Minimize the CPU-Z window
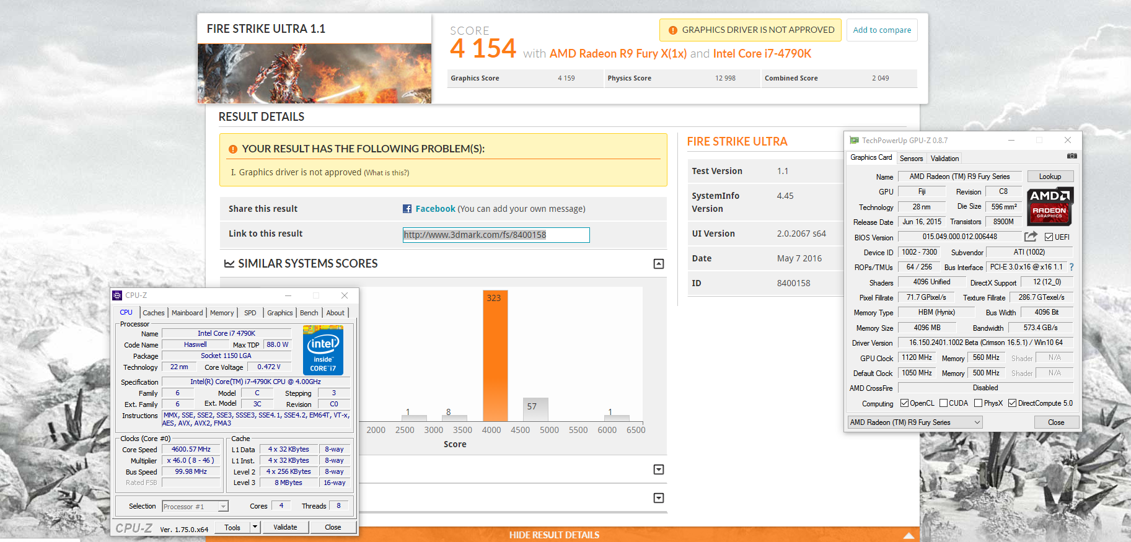This screenshot has width=1131, height=542. (288, 295)
